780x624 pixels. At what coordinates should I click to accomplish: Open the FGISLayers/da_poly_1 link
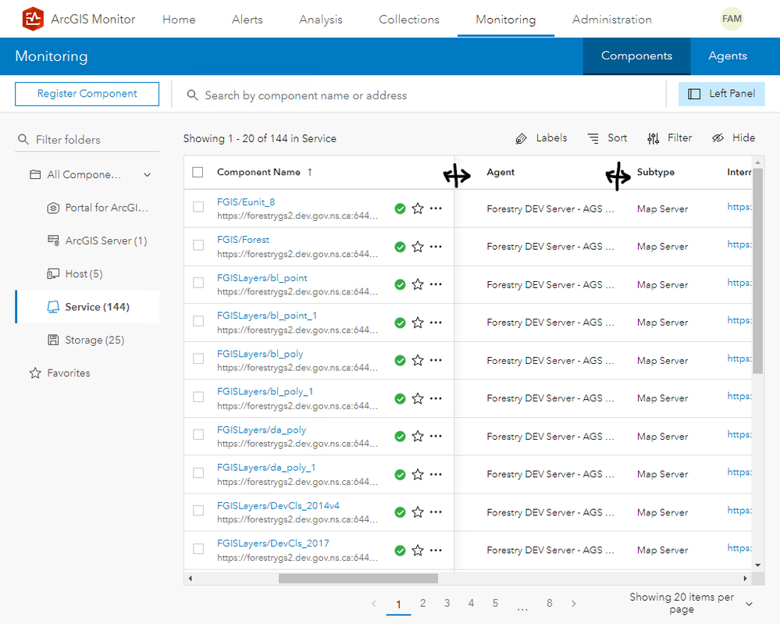(x=266, y=467)
